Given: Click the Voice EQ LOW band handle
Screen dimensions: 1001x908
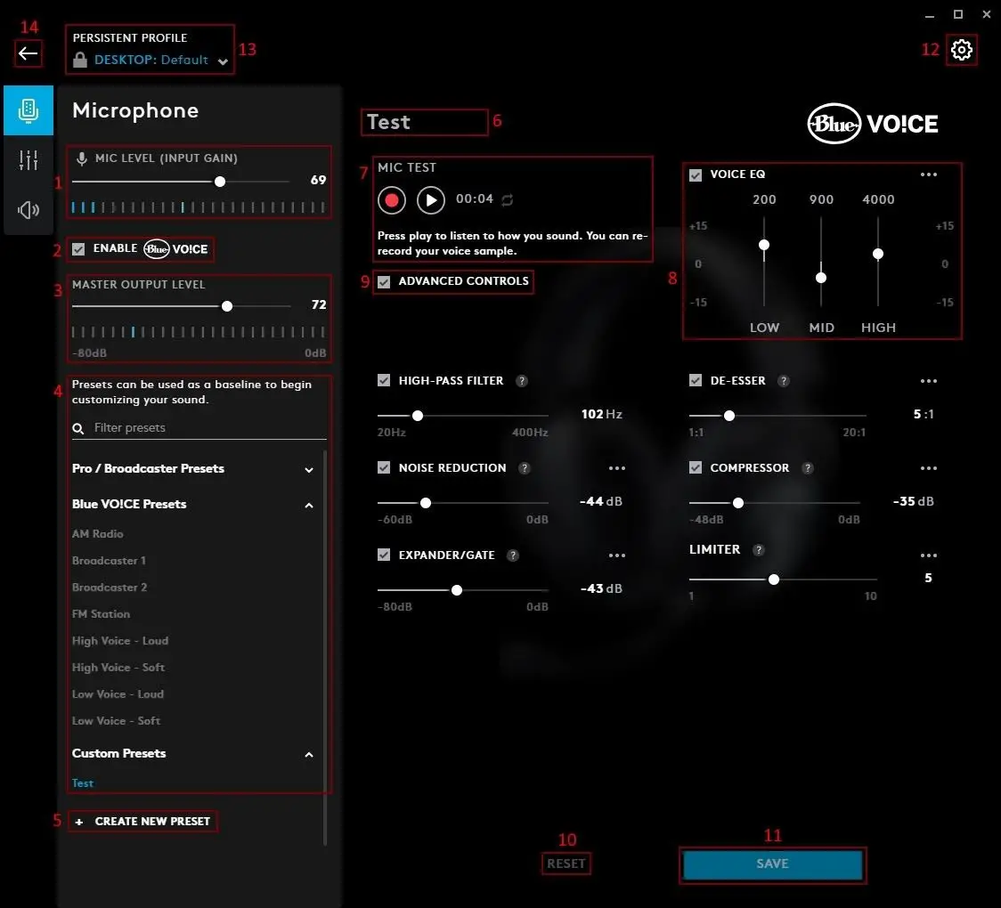Looking at the screenshot, I should pos(763,246).
